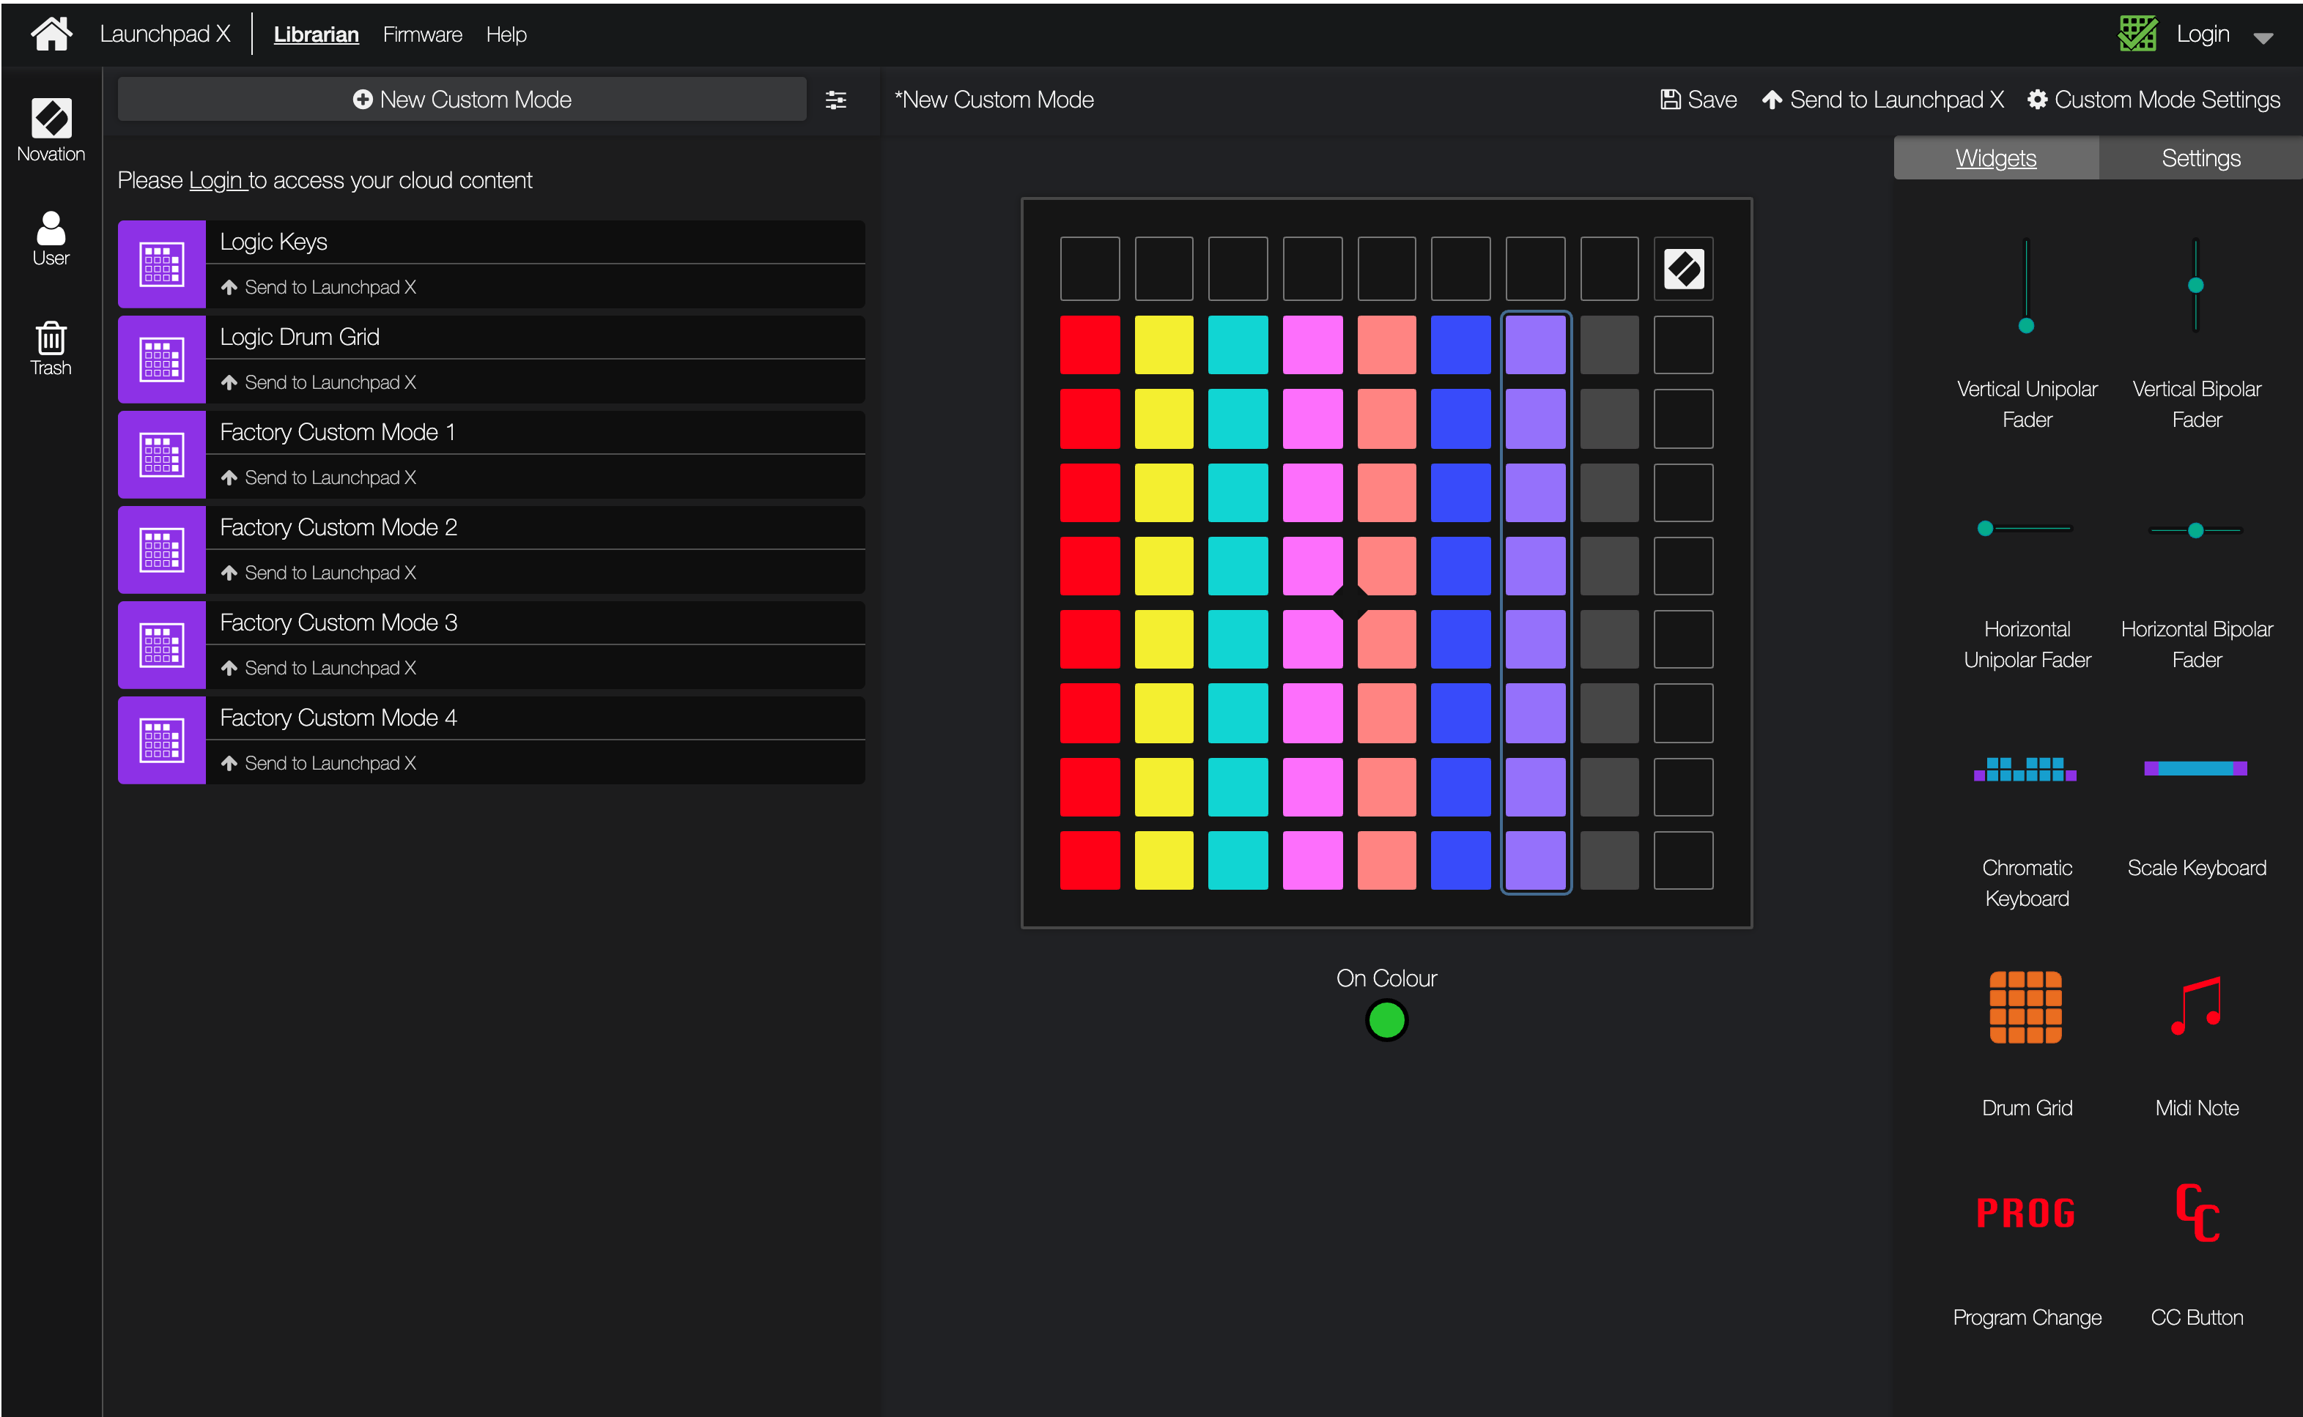Viewport: 2303px width, 1417px height.
Task: Send Factory Custom Mode 1 to Launchpad X
Action: tap(319, 478)
